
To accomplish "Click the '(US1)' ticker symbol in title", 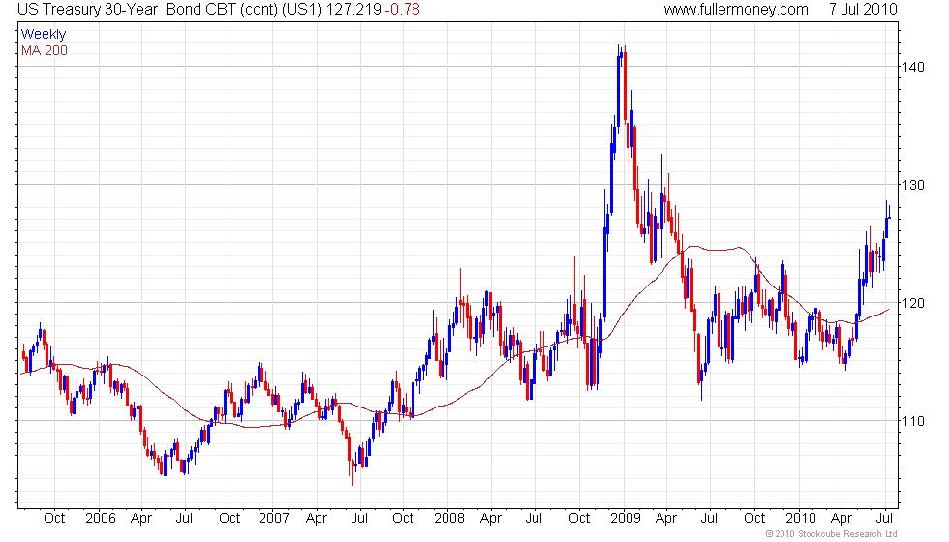I will click(x=301, y=9).
